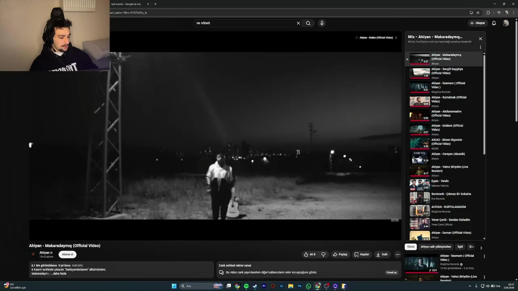Play Ahiyan - Sevgili Saygılıya from the mix
The height and width of the screenshot is (291, 518).
[x=444, y=73]
